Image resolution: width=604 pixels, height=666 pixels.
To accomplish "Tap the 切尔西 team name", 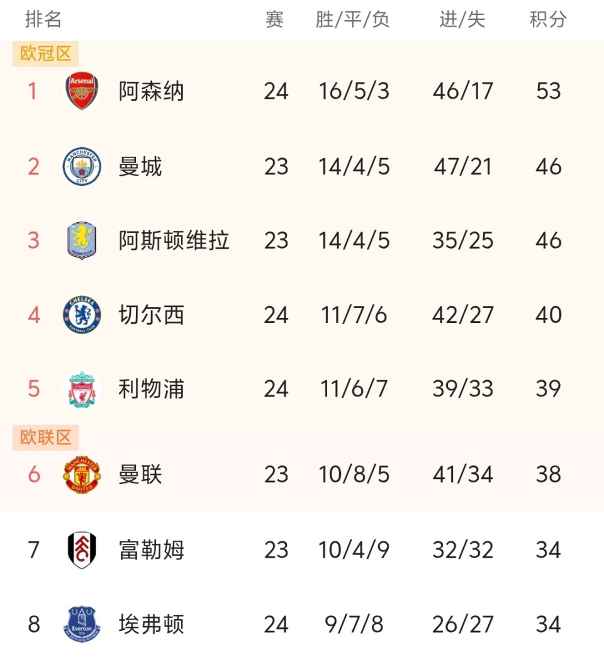I will [151, 315].
